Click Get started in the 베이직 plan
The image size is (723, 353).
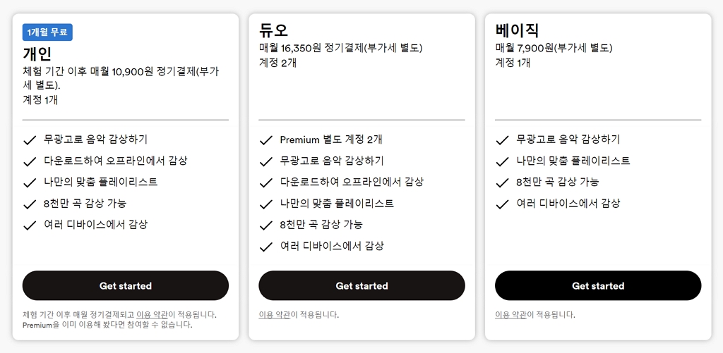[x=598, y=285]
